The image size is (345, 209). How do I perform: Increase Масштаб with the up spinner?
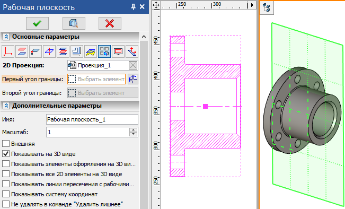[x=133, y=130]
